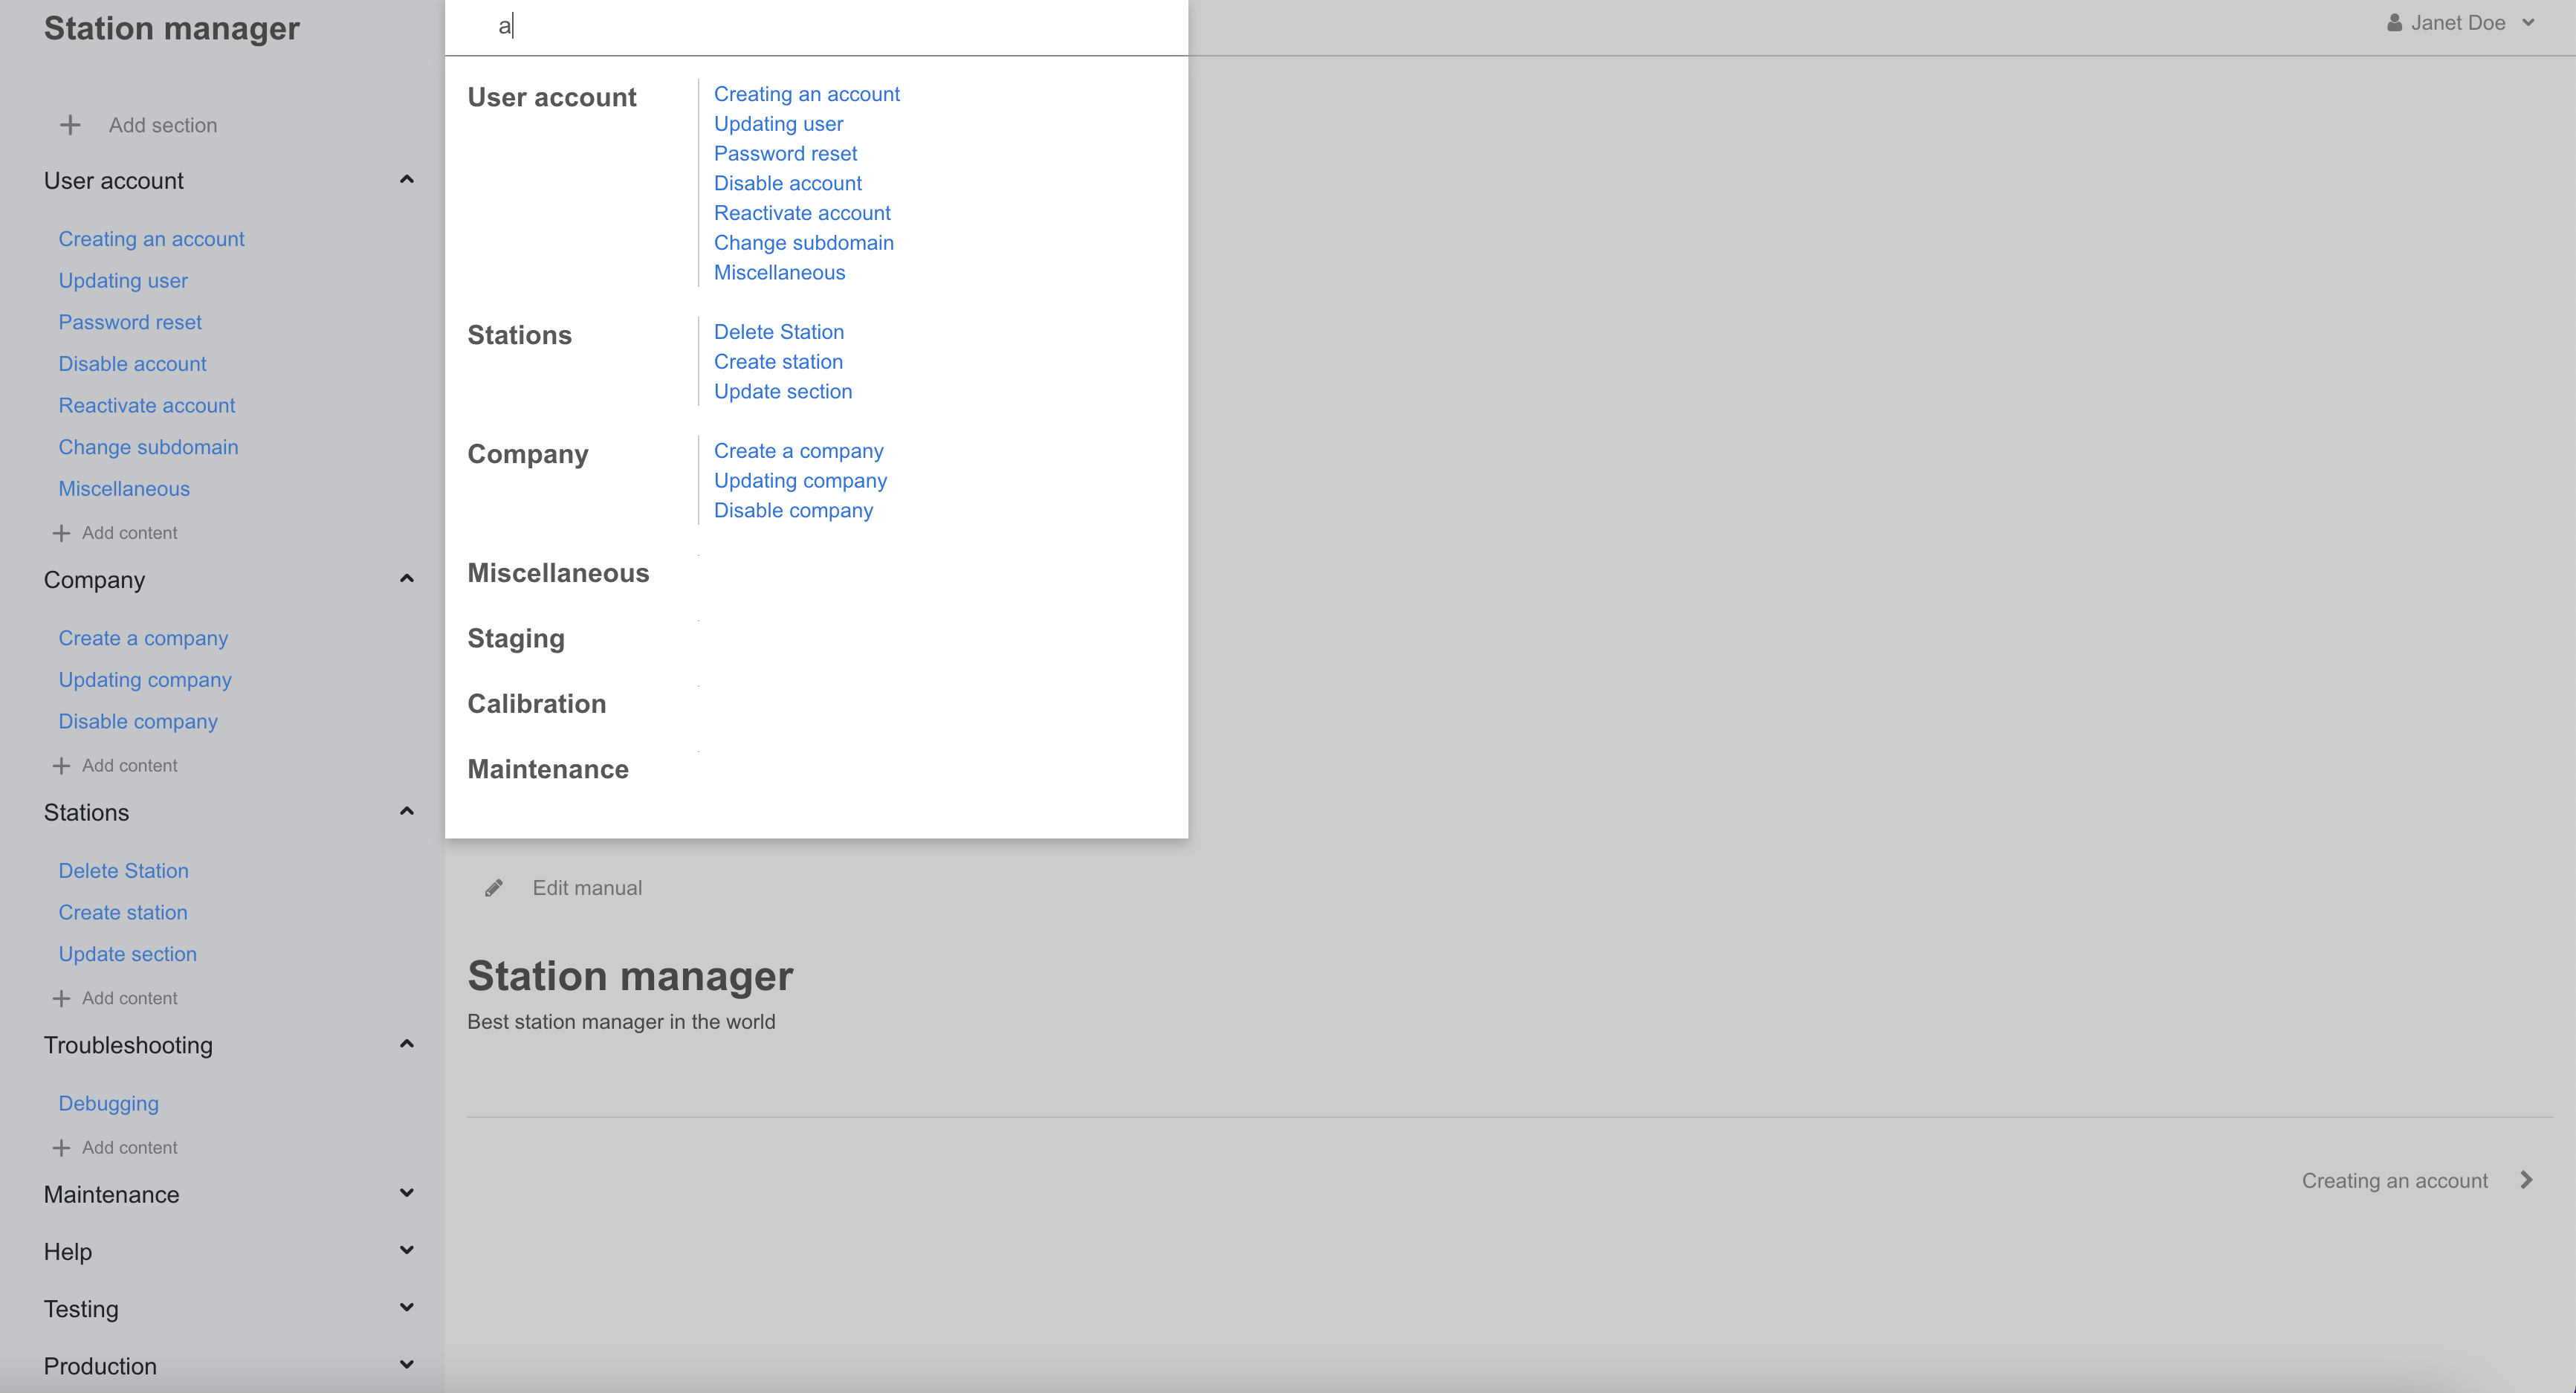
Task: Click Add content plus under Company section
Action: 61,766
